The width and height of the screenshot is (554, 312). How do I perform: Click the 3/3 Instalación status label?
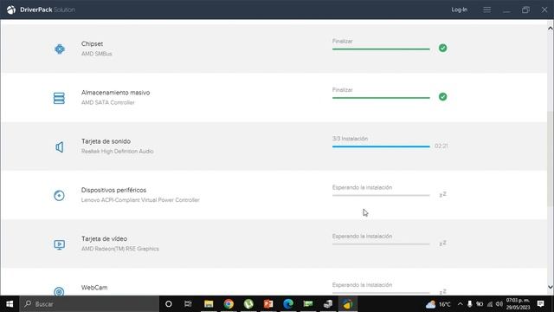[350, 139]
